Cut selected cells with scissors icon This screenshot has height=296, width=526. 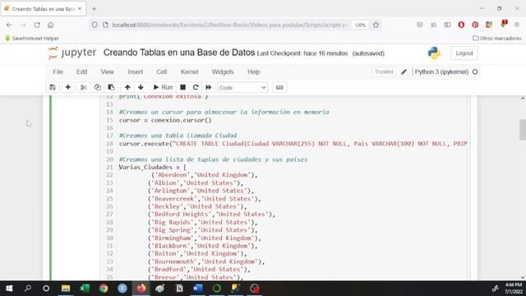coord(84,87)
